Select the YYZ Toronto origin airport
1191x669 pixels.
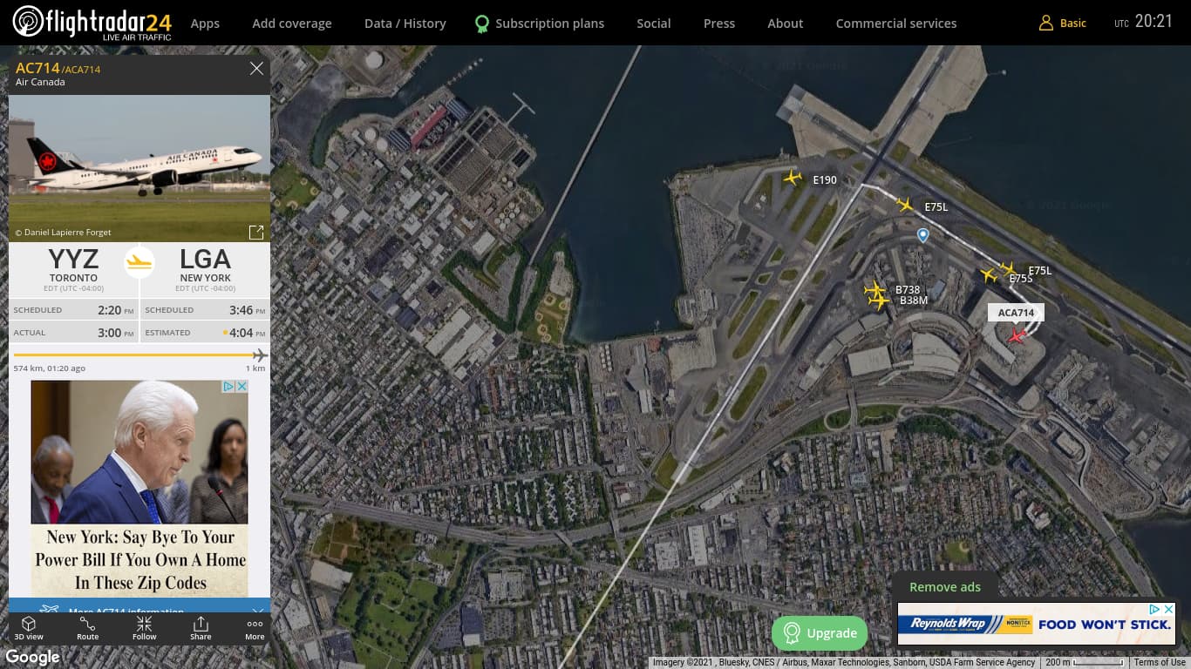(73, 268)
